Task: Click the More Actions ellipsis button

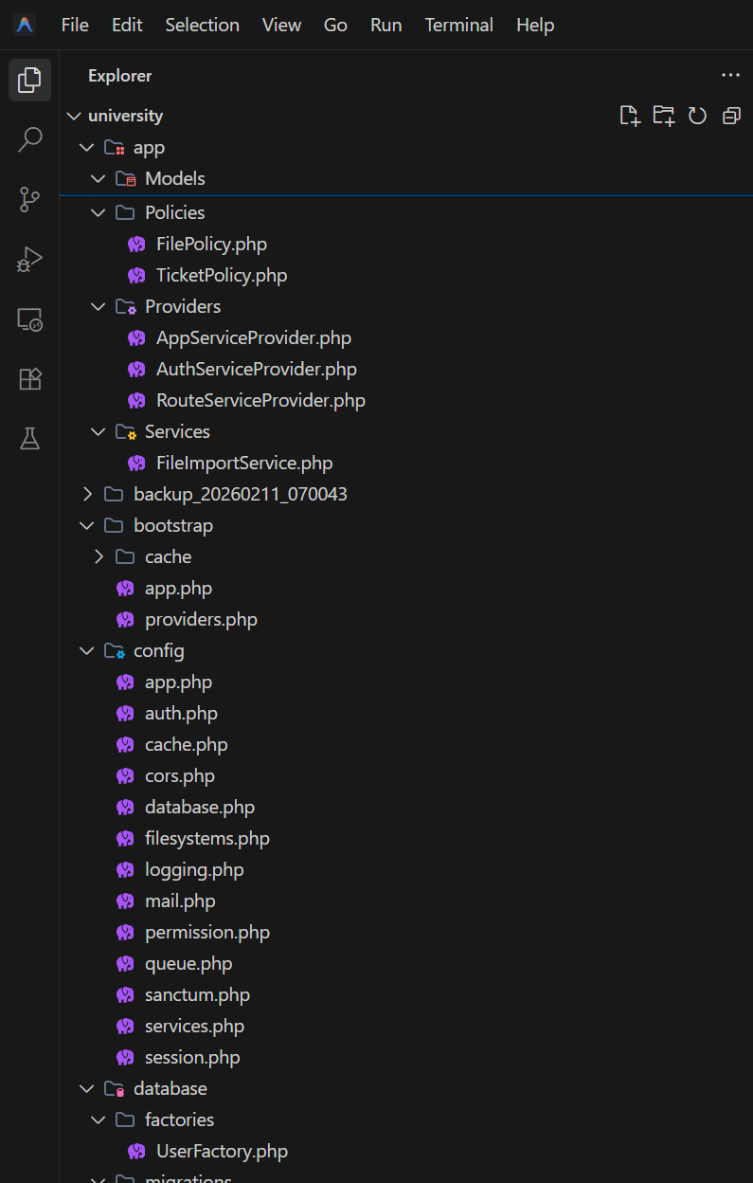Action: point(730,75)
